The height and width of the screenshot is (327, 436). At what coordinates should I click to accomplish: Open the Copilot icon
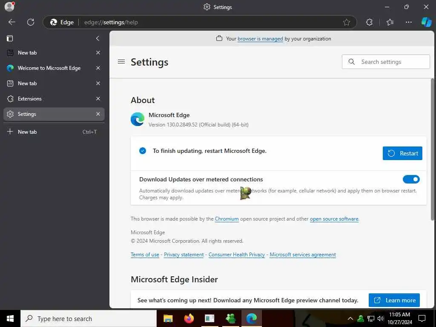pyautogui.click(x=426, y=22)
